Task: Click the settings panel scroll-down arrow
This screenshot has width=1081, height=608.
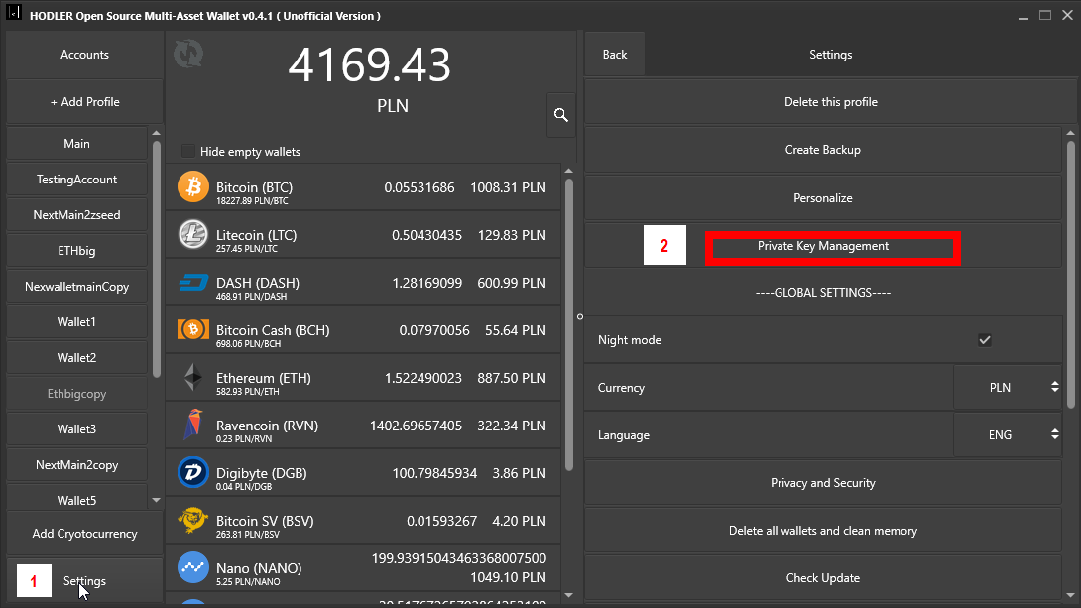Action: 1070,595
